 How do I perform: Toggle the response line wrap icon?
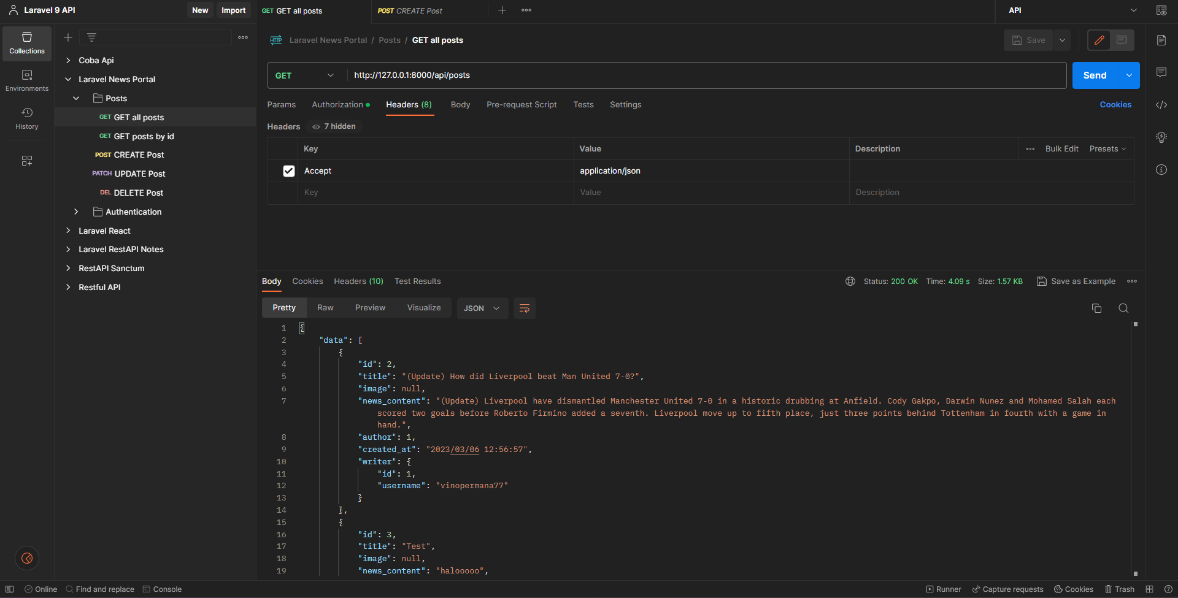(x=525, y=308)
